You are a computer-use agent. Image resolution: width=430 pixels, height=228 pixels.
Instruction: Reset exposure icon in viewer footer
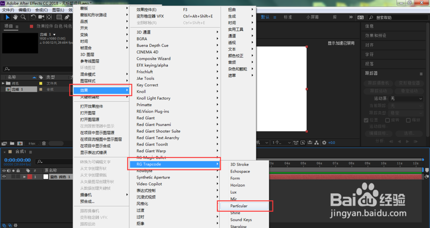point(324,143)
